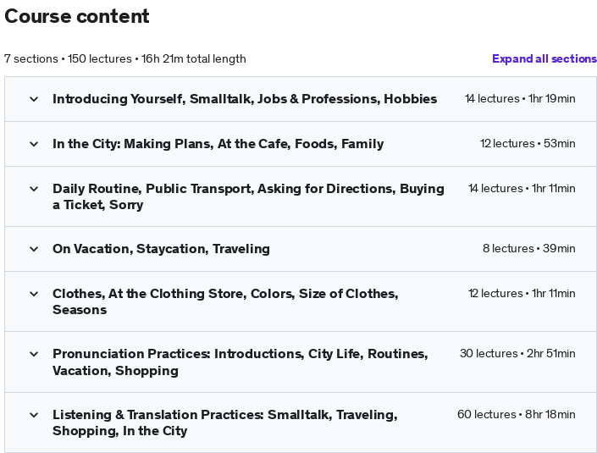Click '60 lectures • 8hr 18min' text

[517, 414]
